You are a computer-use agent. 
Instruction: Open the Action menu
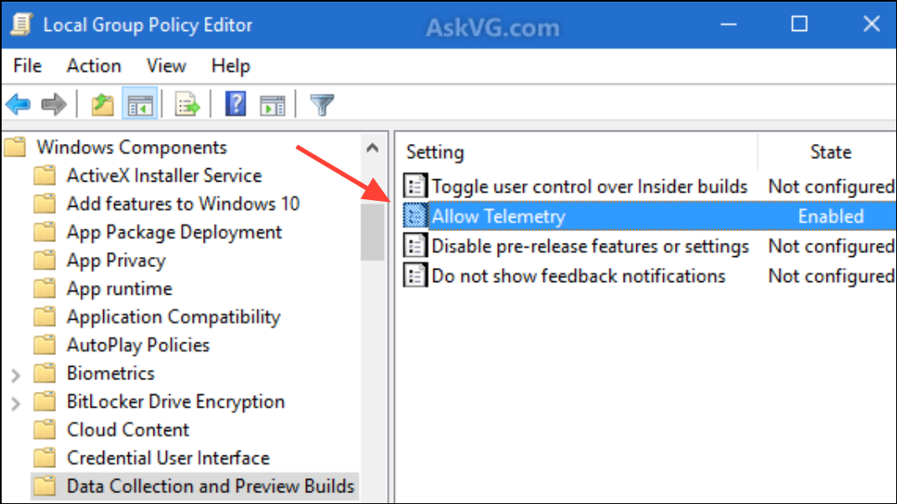pos(94,66)
